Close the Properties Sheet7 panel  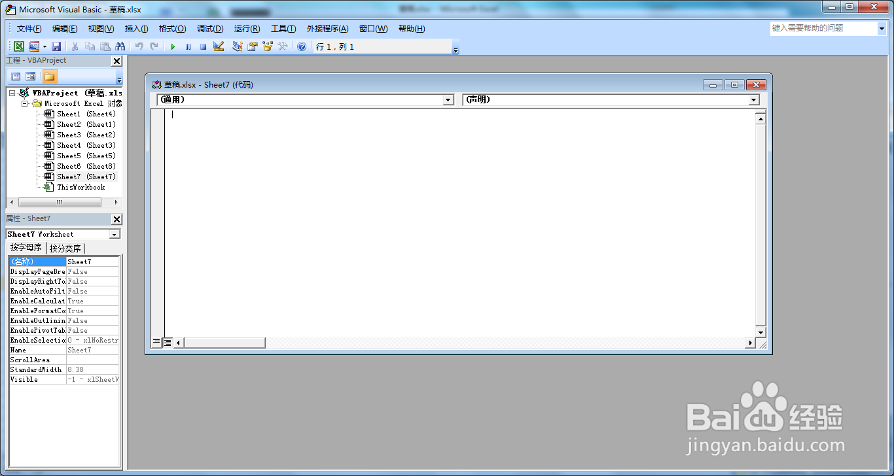pyautogui.click(x=116, y=219)
